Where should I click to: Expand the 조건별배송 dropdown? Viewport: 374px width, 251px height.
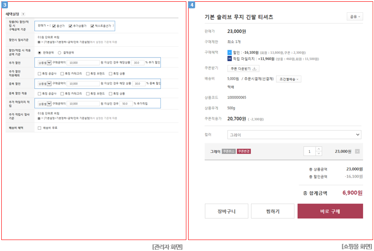tap(289, 79)
